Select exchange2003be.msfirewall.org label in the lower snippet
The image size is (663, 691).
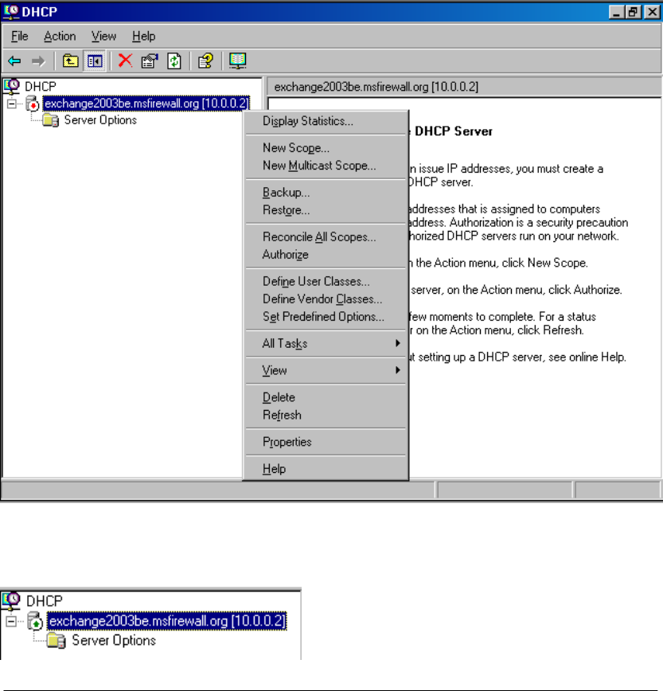[x=167, y=621]
